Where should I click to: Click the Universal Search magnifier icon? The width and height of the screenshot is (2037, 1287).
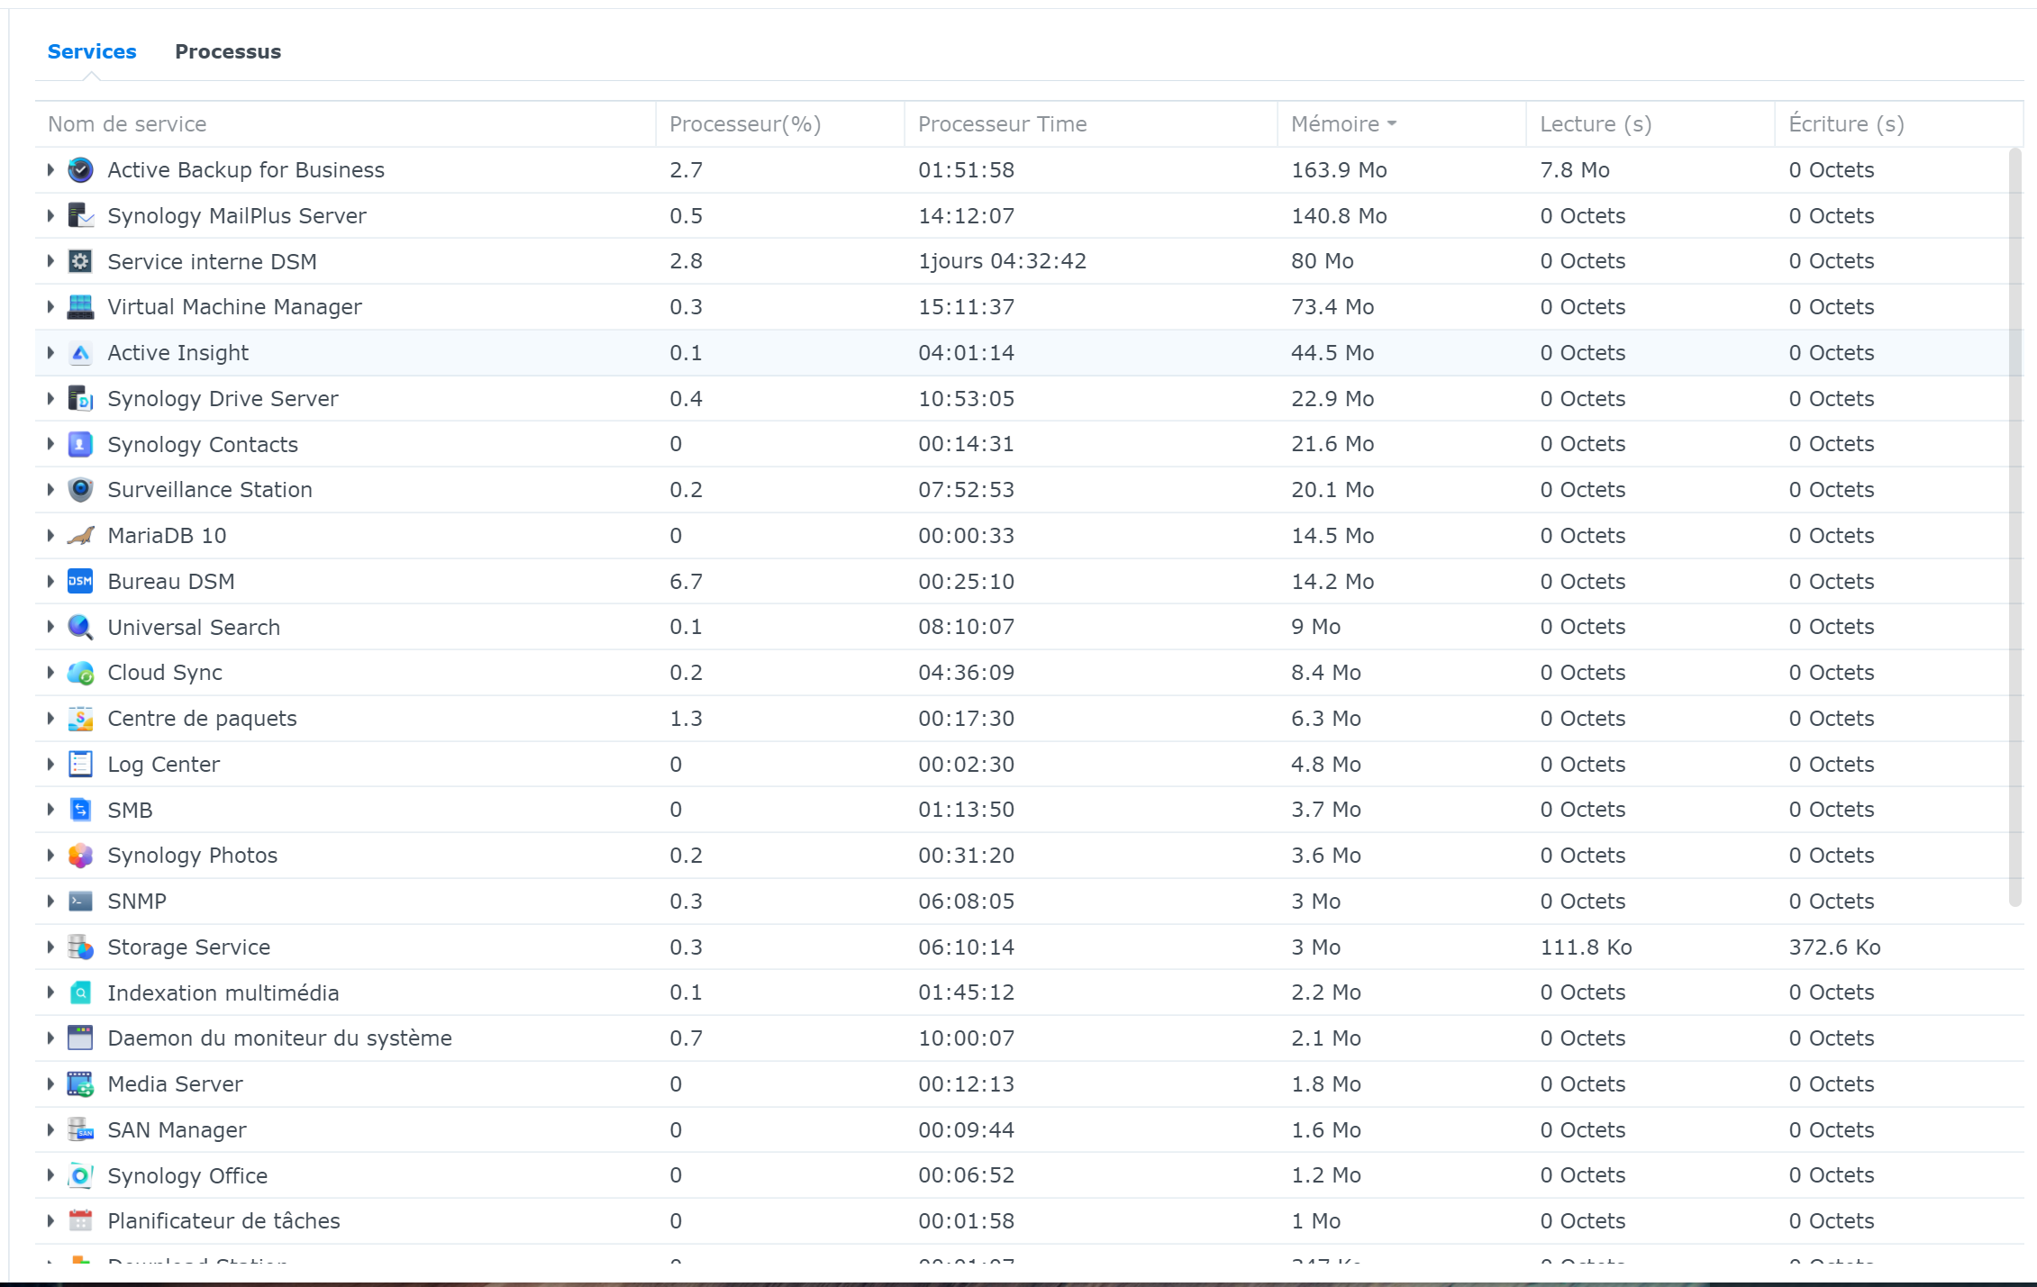pos(80,627)
